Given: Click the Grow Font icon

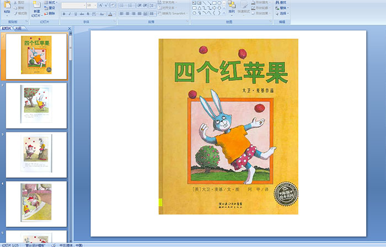Looking at the screenshot, I should [101, 5].
